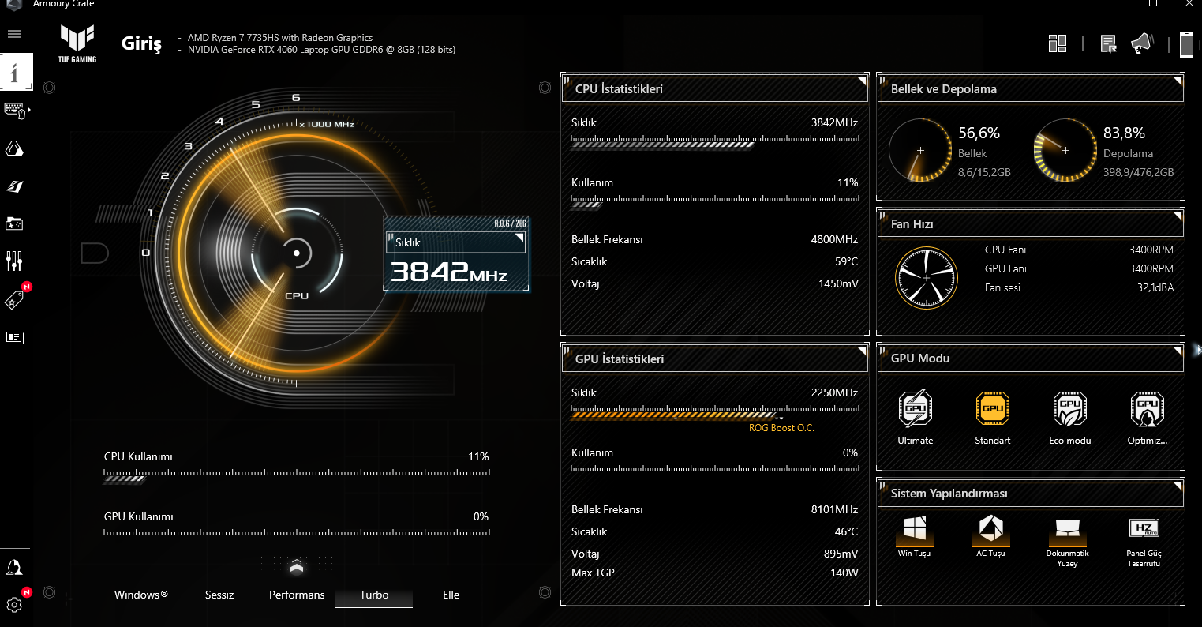Screen dimensions: 1202x627
Task: Open Aura Sync from the sidebar
Action: click(14, 148)
